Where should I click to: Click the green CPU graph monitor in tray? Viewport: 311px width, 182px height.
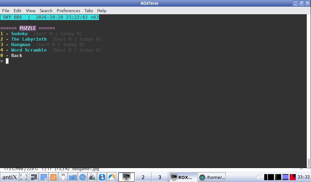click(278, 177)
